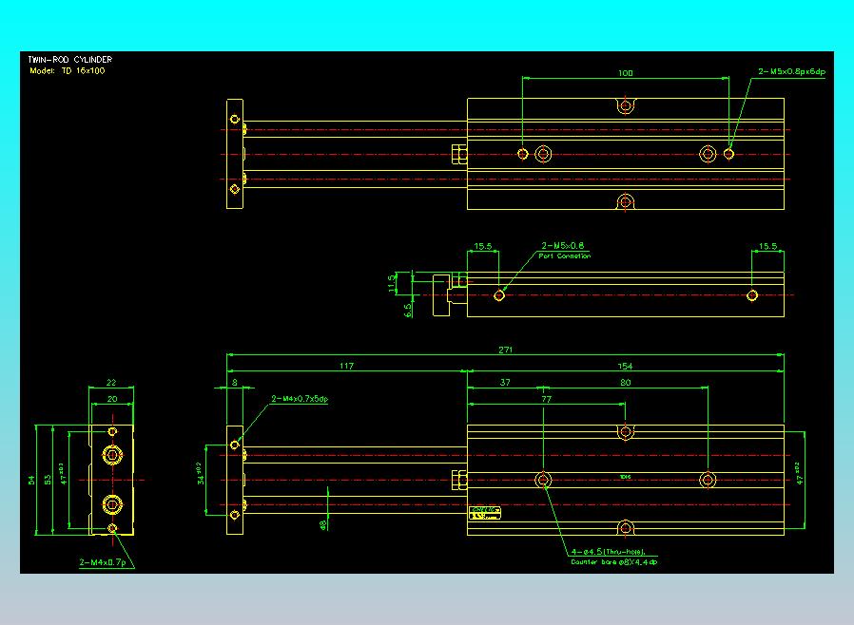Screen dimensions: 854x625
Task: Select the 'Counter bore ø8X4.4dp' note
Action: click(613, 562)
